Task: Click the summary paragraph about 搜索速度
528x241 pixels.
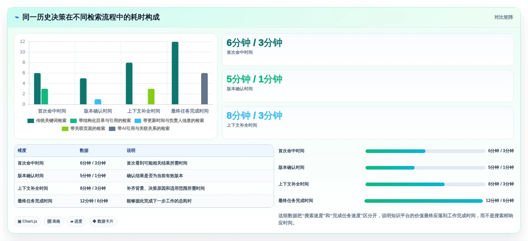Action: point(396,219)
